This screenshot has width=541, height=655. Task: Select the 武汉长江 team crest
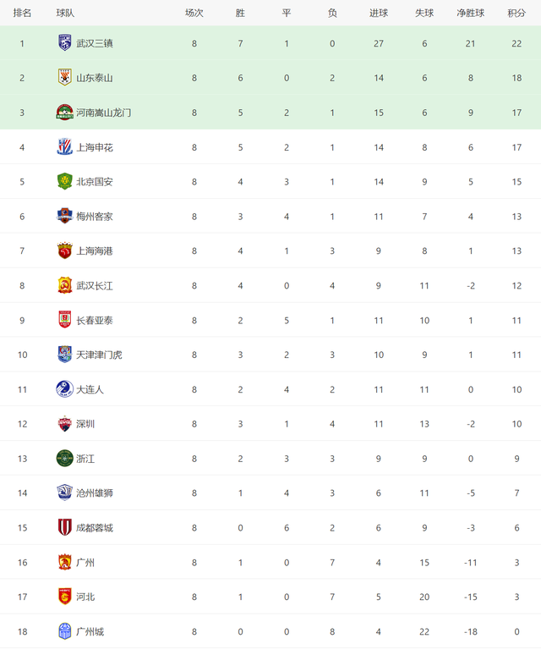[64, 285]
